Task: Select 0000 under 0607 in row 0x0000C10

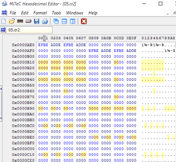Action: [x=81, y=155]
